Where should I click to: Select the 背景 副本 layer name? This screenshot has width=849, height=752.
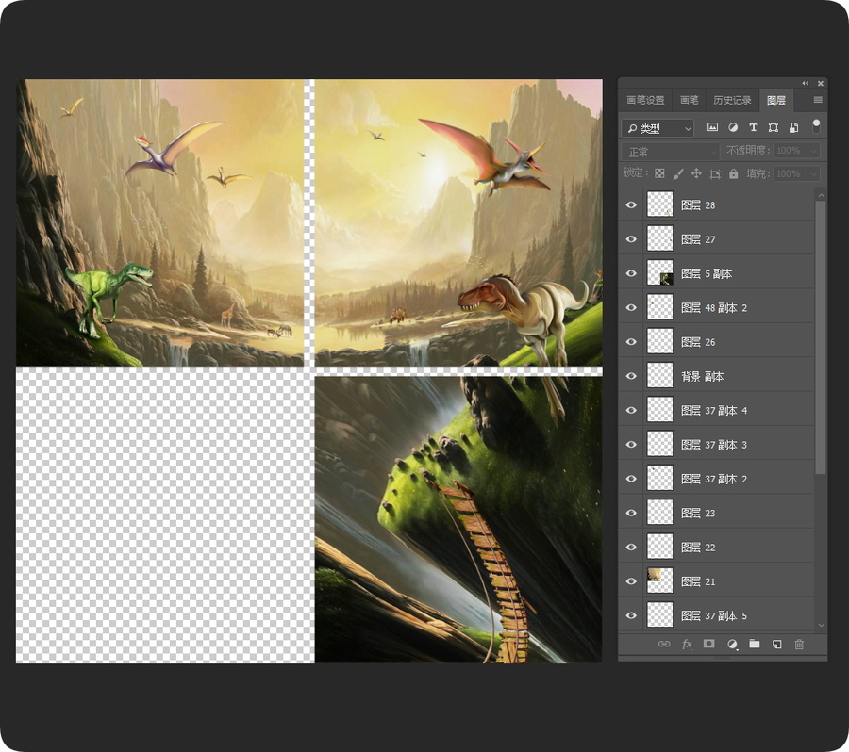tap(702, 376)
